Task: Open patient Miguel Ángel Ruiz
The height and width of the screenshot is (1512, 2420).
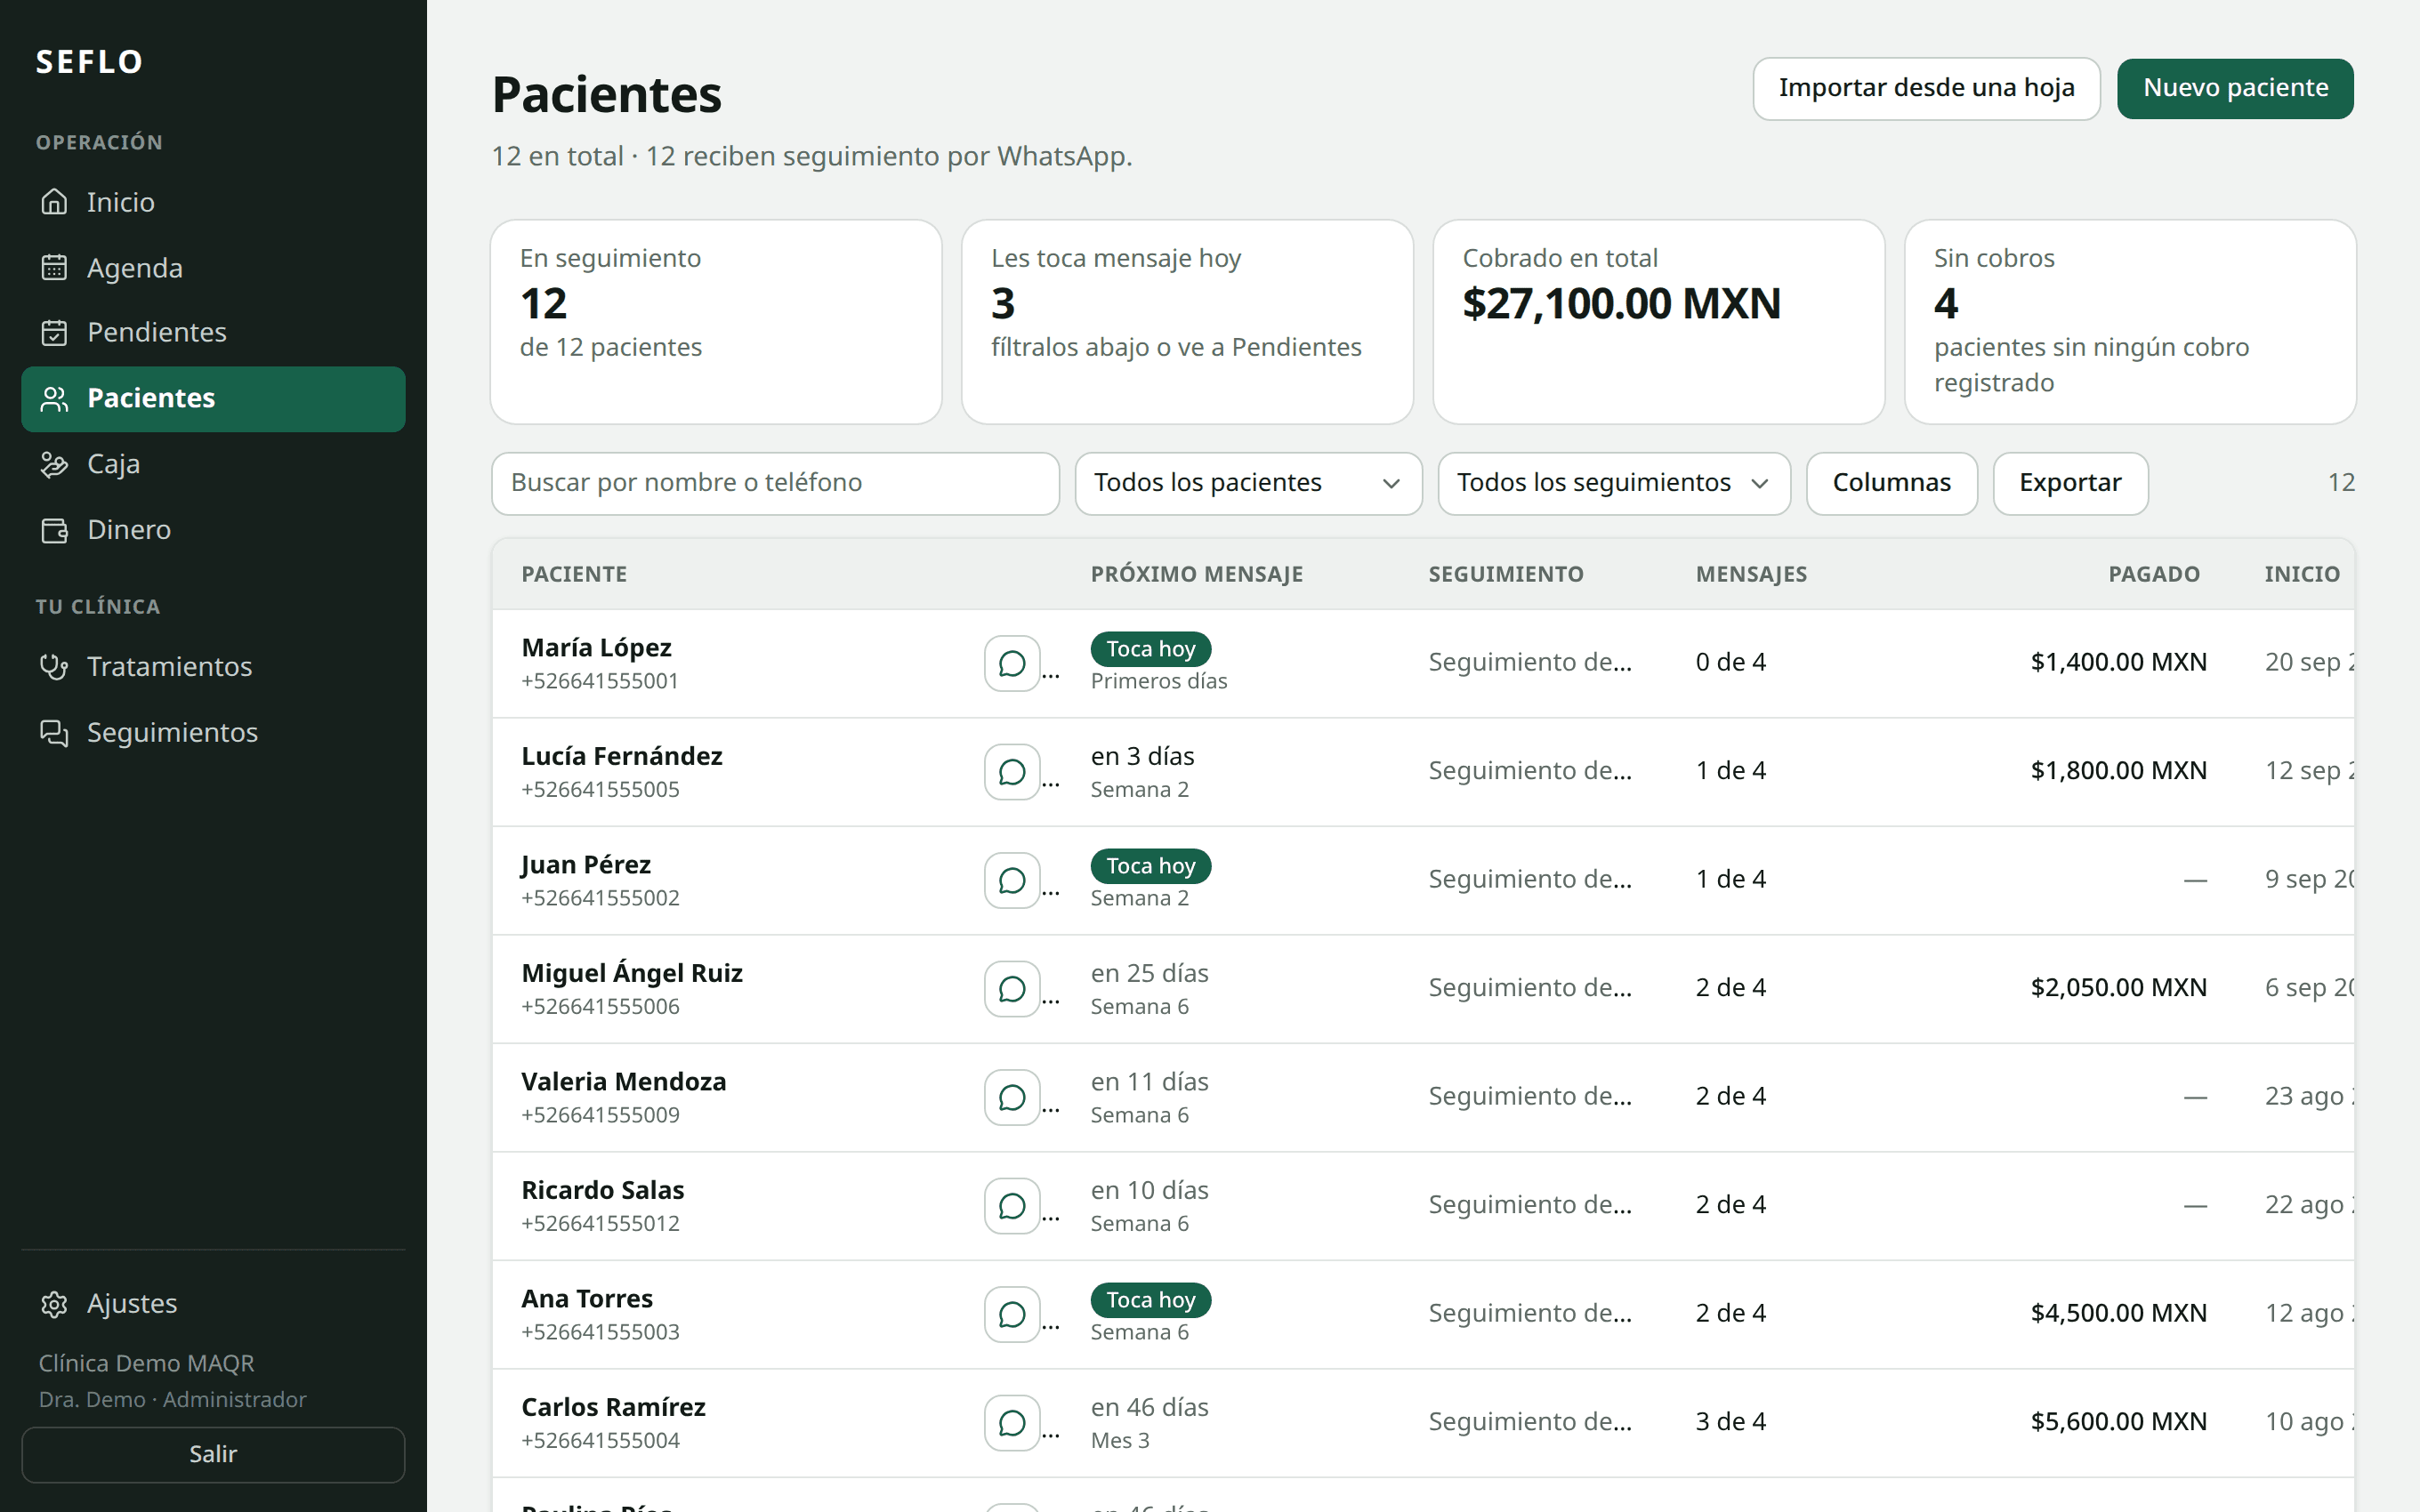Action: [x=632, y=973]
